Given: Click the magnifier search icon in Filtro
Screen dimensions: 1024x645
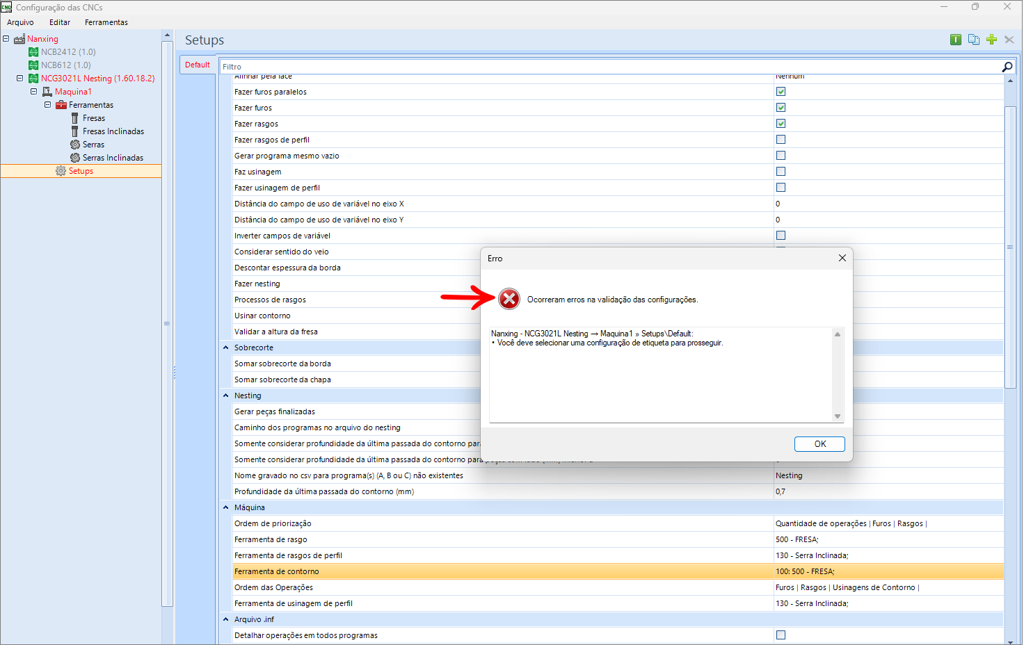Looking at the screenshot, I should [1007, 67].
